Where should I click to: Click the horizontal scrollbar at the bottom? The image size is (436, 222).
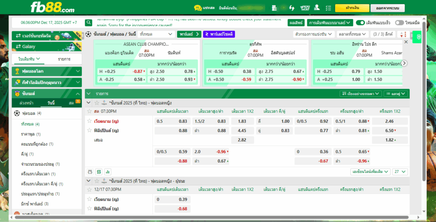coord(211,217)
